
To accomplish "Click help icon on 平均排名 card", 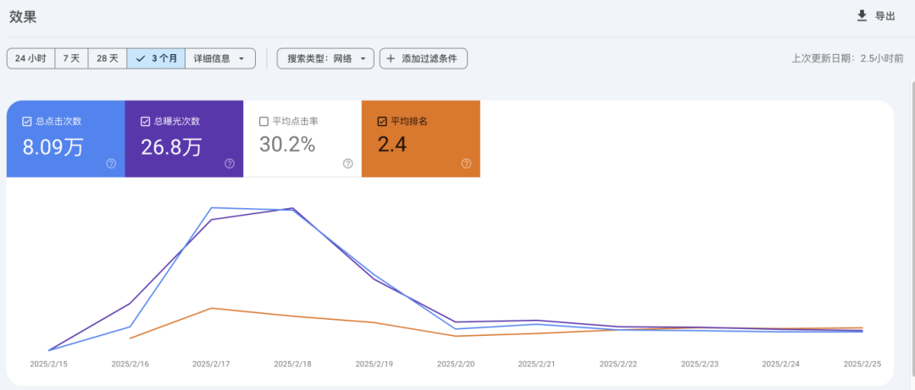I will click(466, 163).
